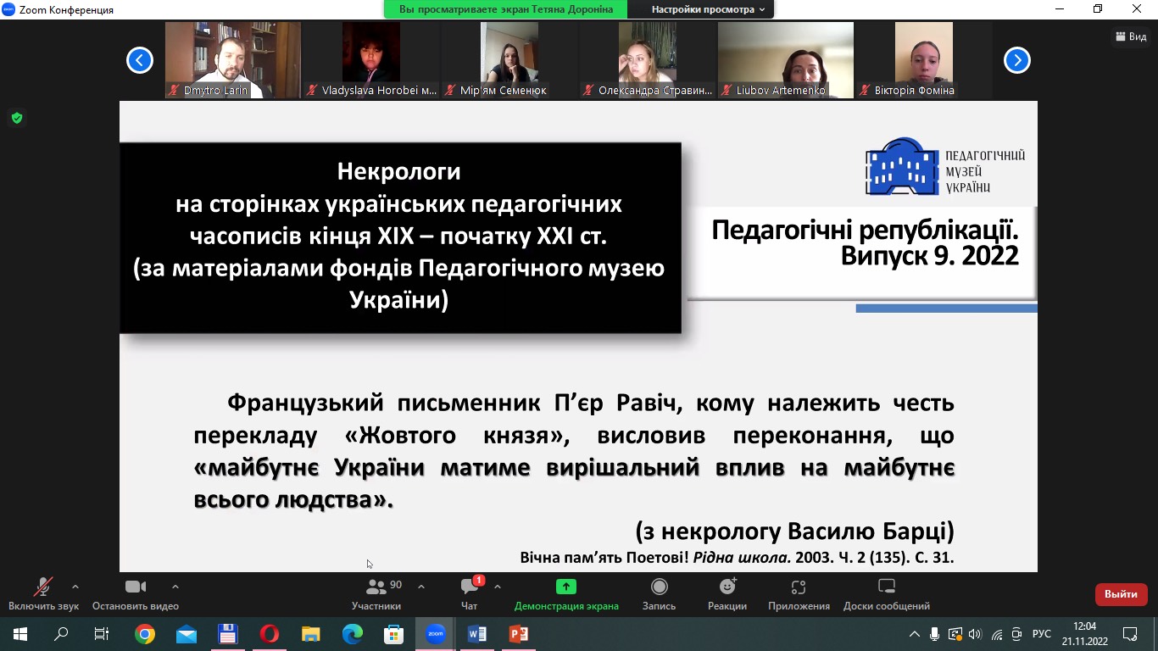Screen dimensions: 1158x651
Task: Switch layout using the Вид button
Action: click(x=1131, y=36)
